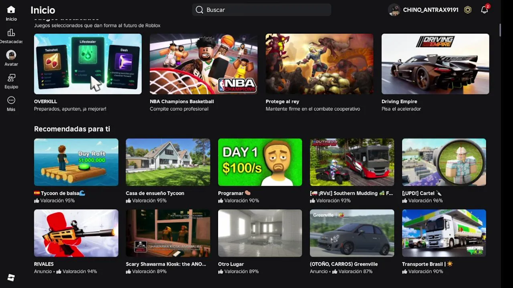This screenshot has width=513, height=288.
Task: Click Valoración 94% rating under RIVALES
Action: click(x=77, y=271)
